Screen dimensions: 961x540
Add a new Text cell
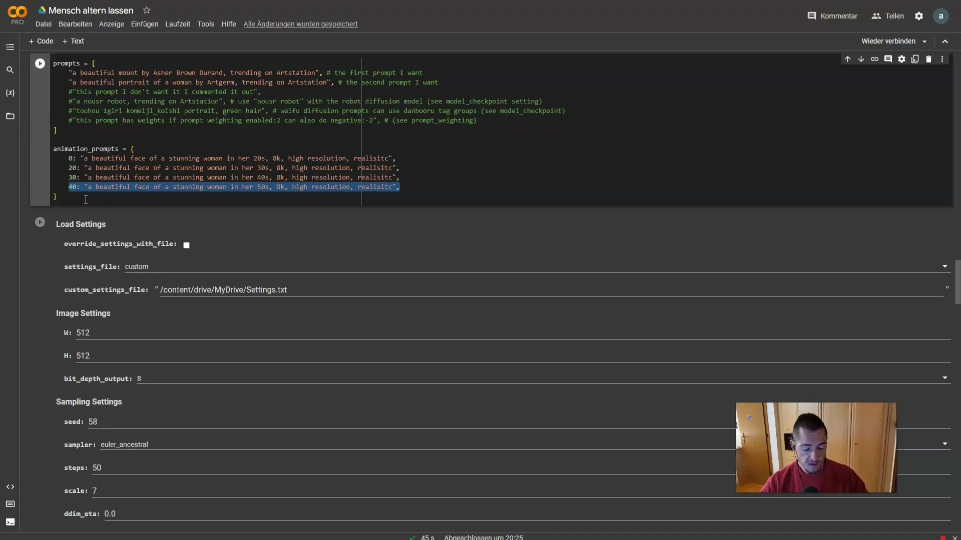pos(73,41)
